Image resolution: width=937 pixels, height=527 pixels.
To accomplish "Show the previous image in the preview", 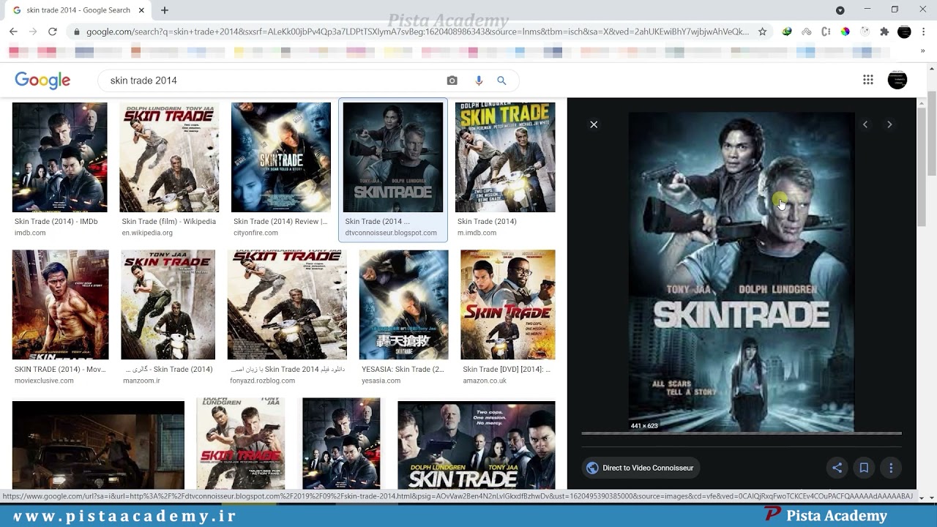I will [x=865, y=124].
